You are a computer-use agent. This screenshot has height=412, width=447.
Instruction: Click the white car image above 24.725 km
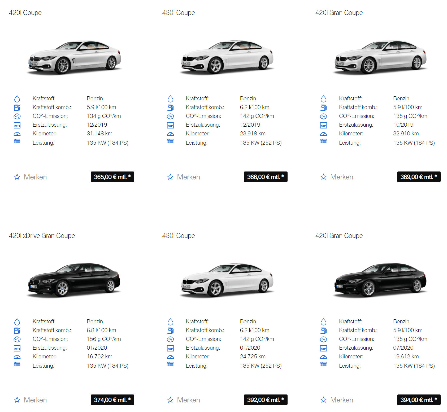pos(227,280)
